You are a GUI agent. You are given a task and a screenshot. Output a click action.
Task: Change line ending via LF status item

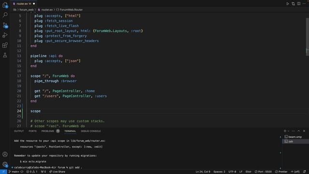(x=241, y=172)
